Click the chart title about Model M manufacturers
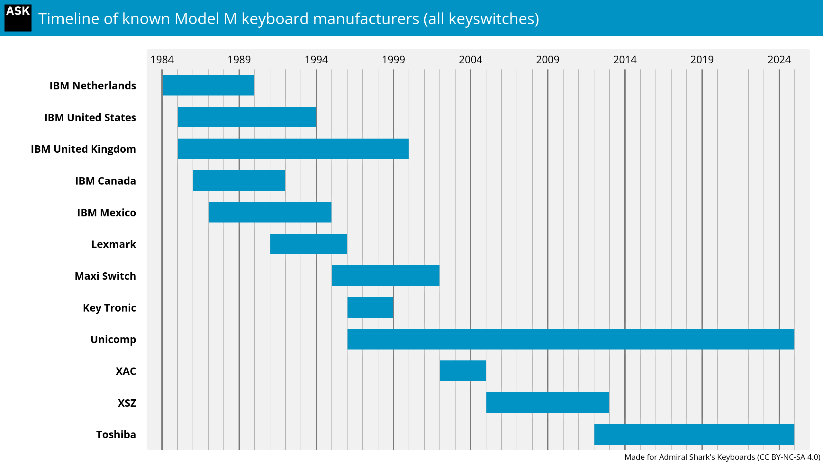Screen dimensions: 823x463 click(289, 19)
